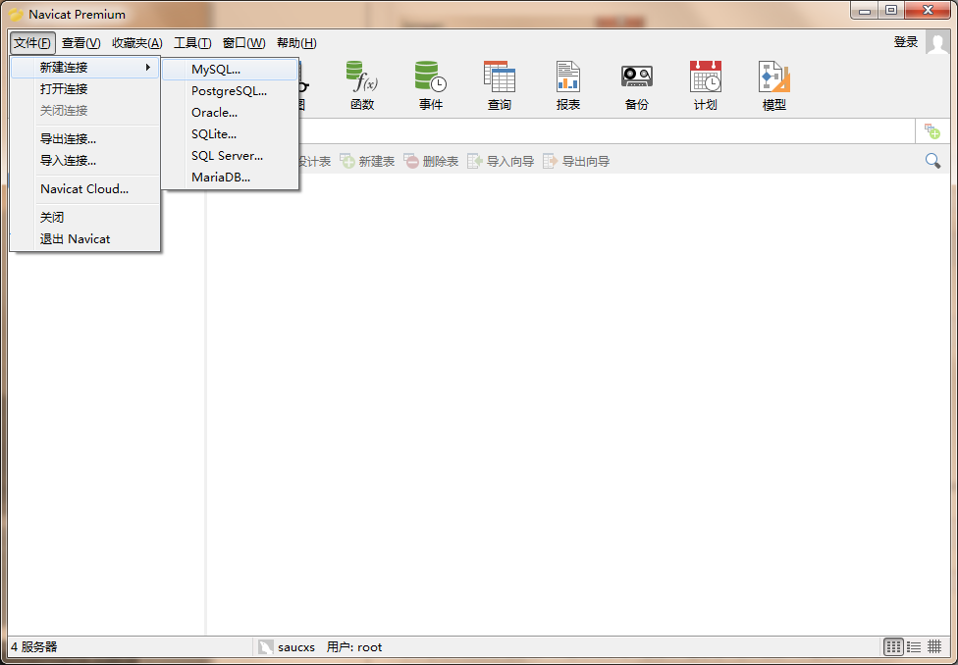Close the Navicat Premium window
The height and width of the screenshot is (665, 958).
tap(928, 10)
